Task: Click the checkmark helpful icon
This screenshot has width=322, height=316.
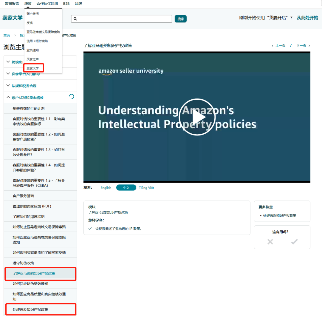Action: pos(294,242)
